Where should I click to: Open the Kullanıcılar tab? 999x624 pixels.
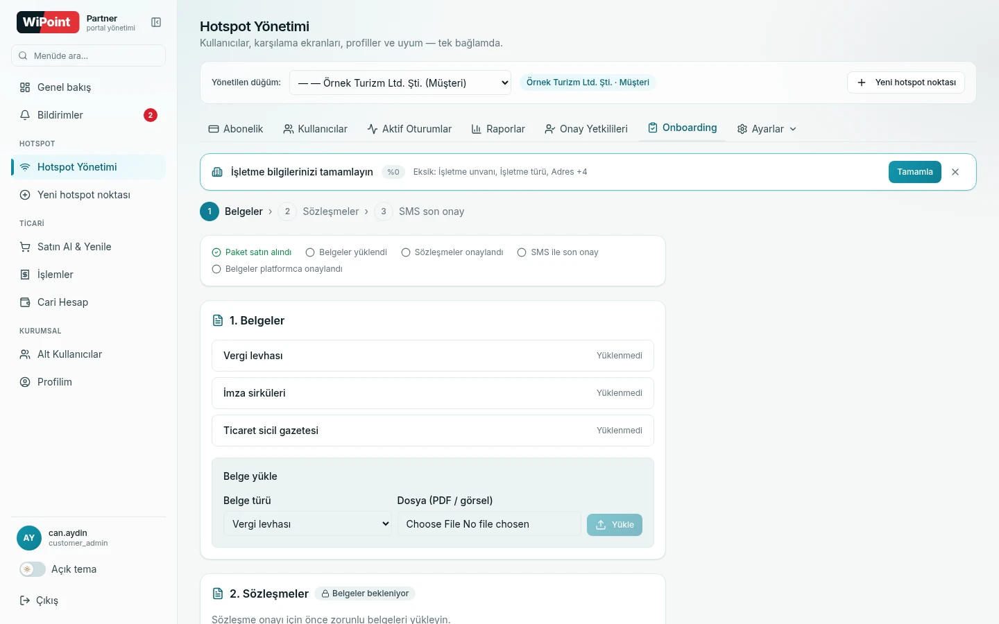[315, 129]
